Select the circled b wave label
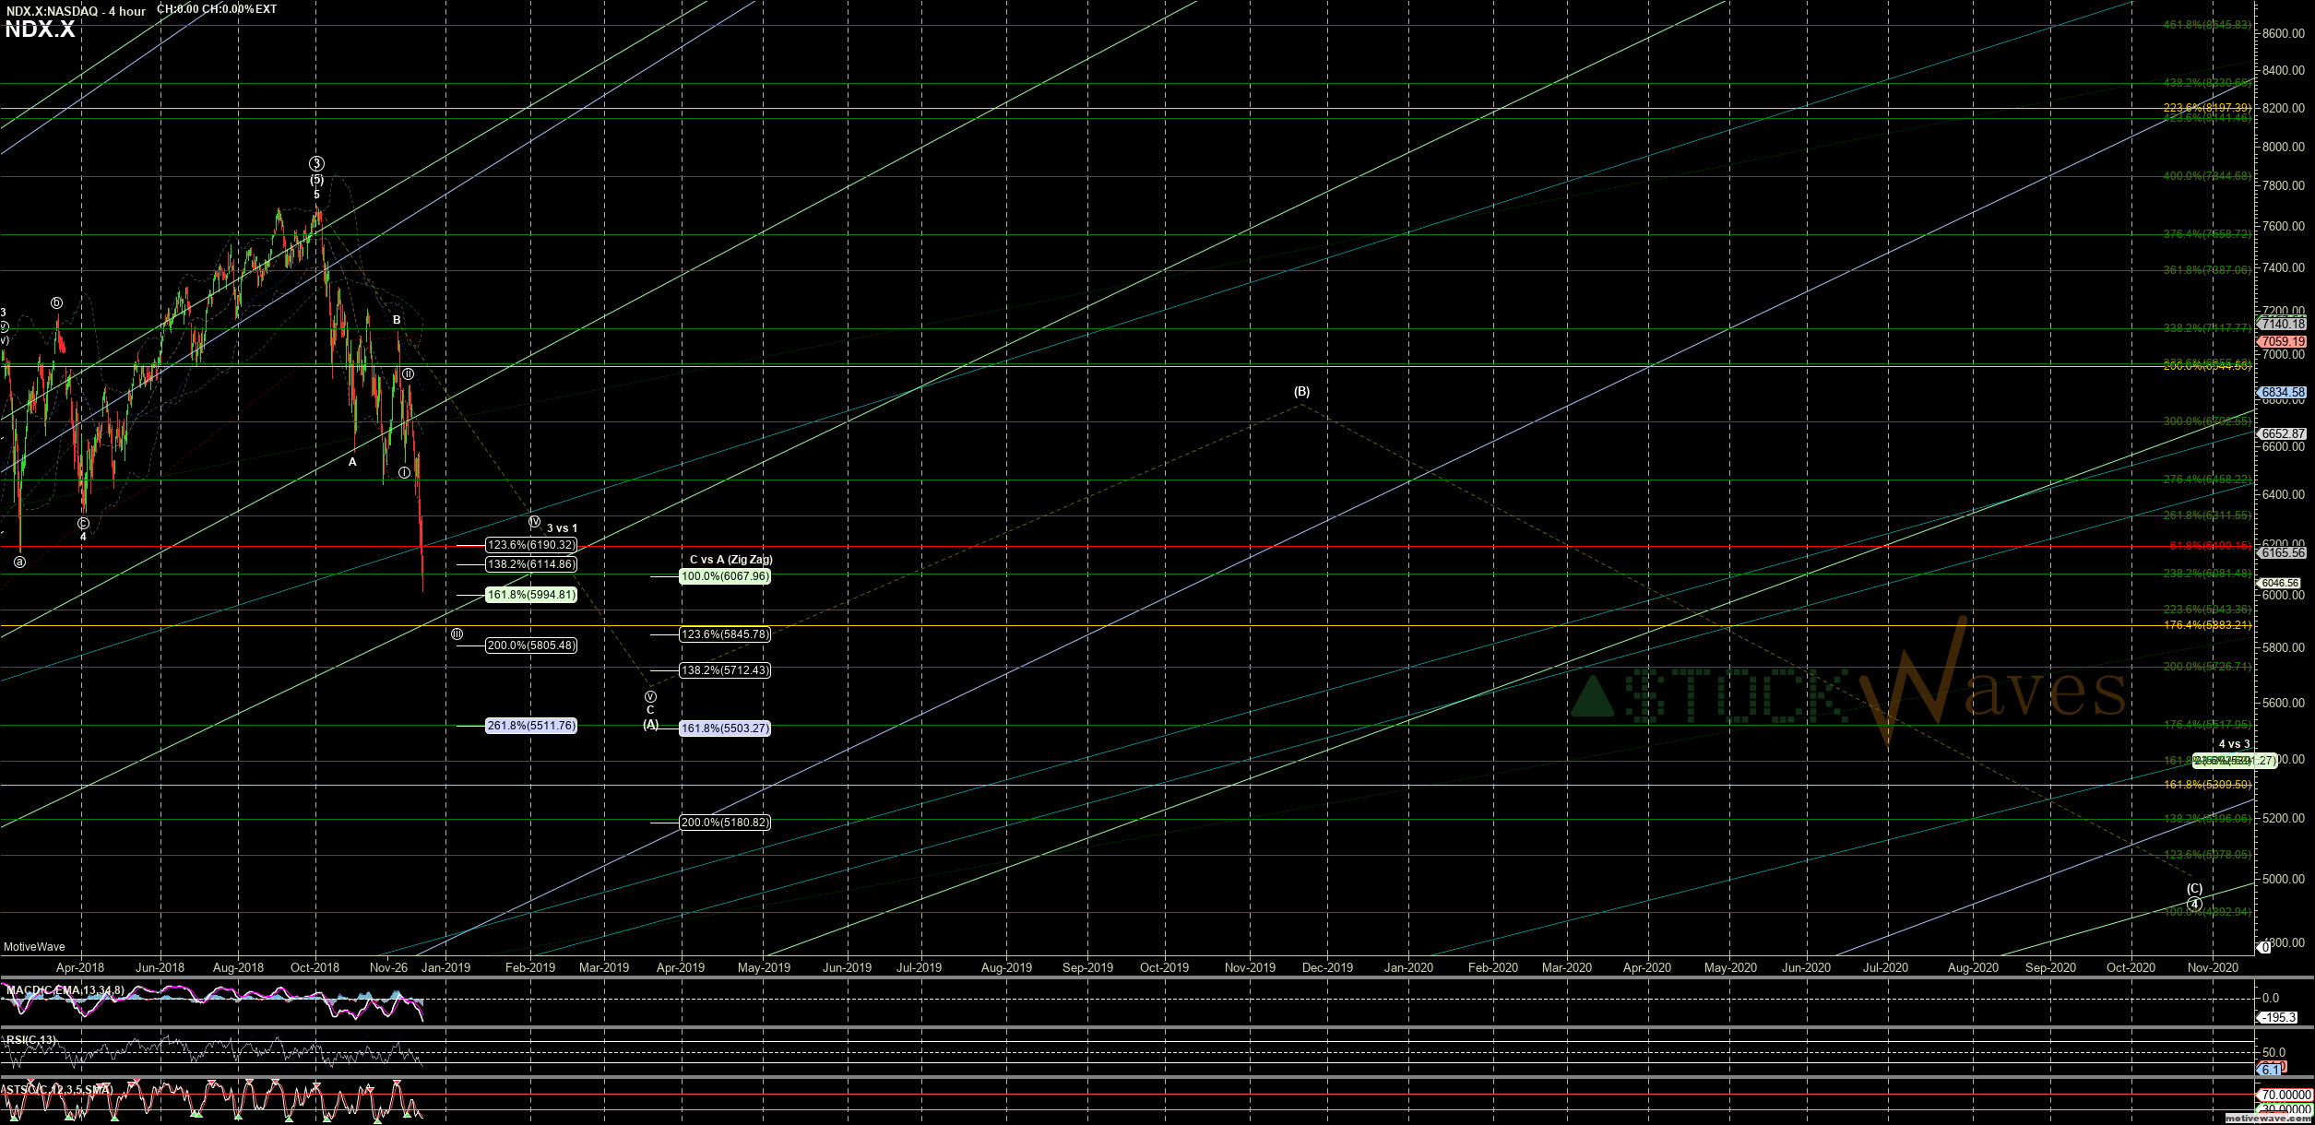Image resolution: width=2315 pixels, height=1125 pixels. [57, 302]
